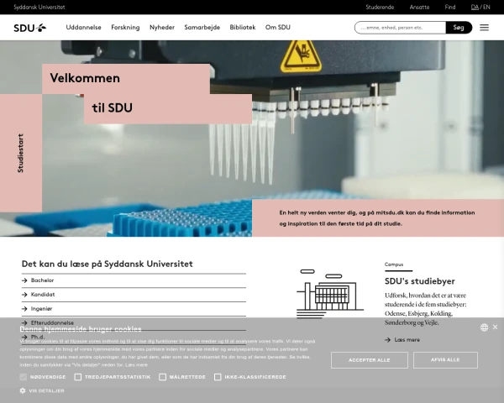Click the globe language icon in cookie banner

pyautogui.click(x=484, y=327)
